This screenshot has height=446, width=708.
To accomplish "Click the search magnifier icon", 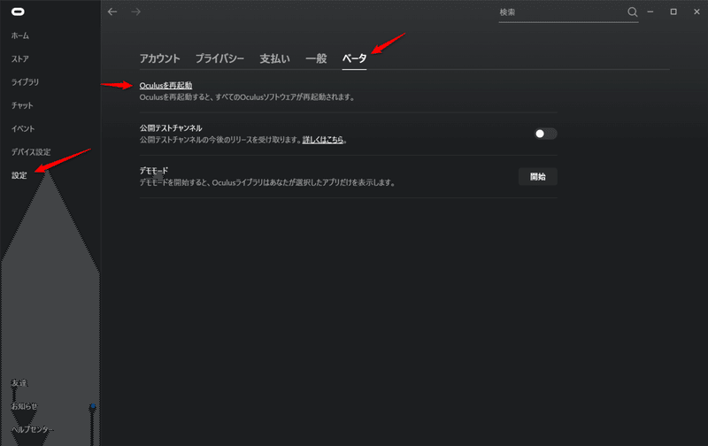I will point(632,12).
